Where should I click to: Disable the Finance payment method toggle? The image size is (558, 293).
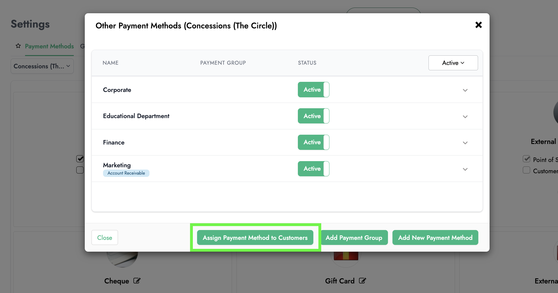point(313,142)
